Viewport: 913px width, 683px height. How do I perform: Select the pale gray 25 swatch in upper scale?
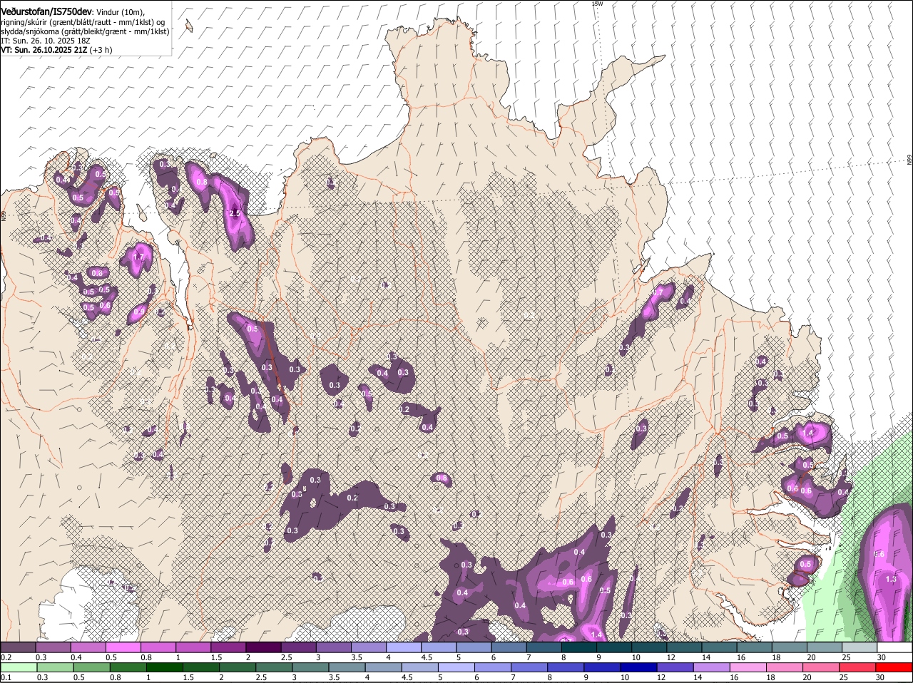pyautogui.click(x=860, y=647)
